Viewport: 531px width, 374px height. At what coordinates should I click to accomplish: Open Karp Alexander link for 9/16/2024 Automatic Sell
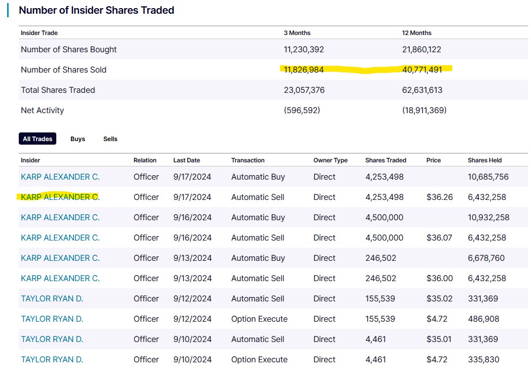pyautogui.click(x=60, y=238)
